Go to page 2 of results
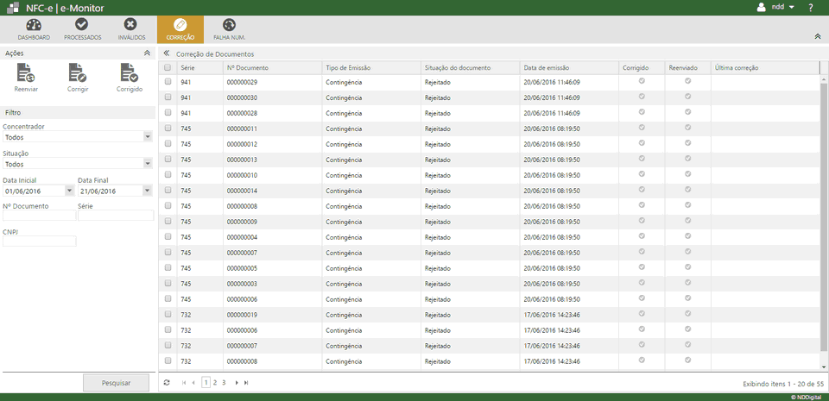829x401 pixels. [215, 382]
